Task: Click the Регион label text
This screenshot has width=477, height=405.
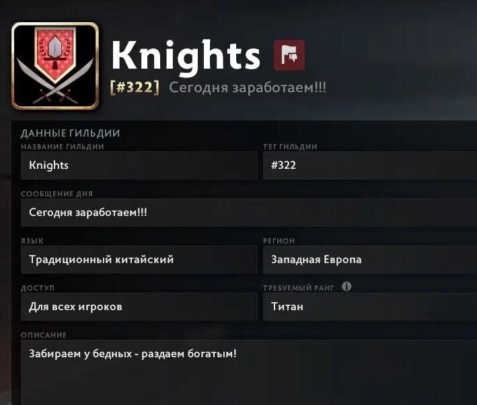Action: point(279,241)
